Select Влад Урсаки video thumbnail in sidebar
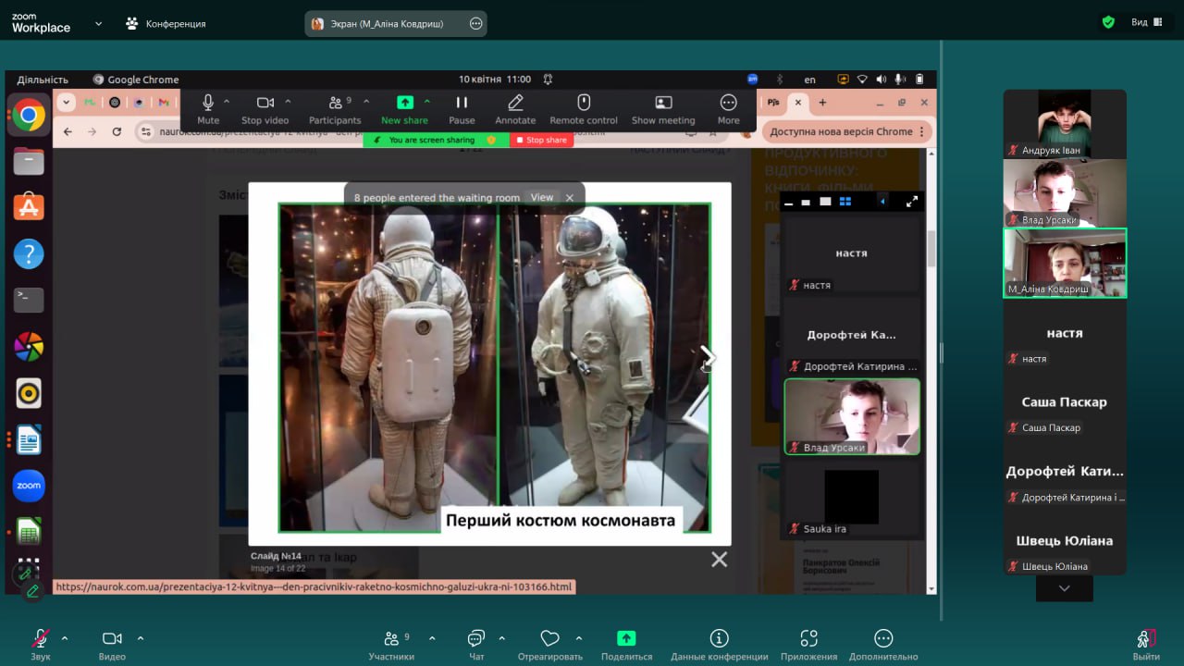Viewport: 1184px width, 666px height. [1065, 193]
